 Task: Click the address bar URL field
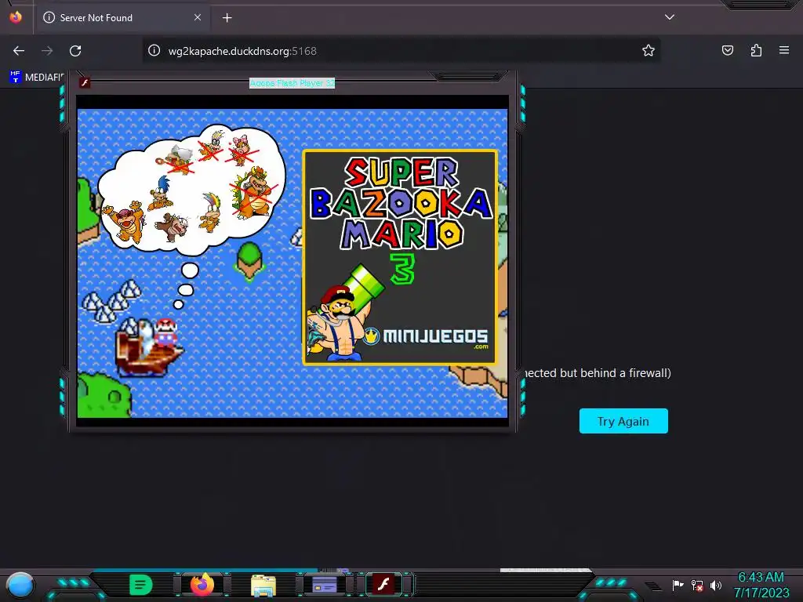401,51
